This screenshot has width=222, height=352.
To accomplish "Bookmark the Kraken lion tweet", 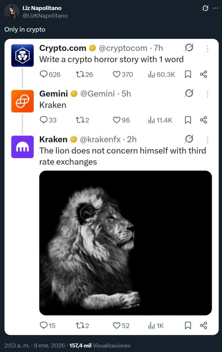I will (x=188, y=325).
